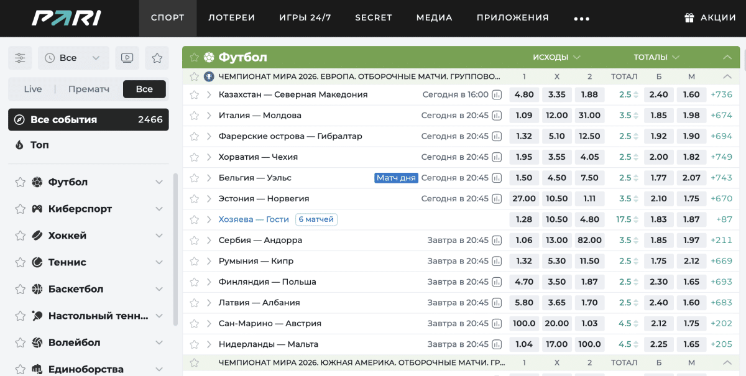Expand the Бельгия — Уэльс match row arrow

point(210,178)
